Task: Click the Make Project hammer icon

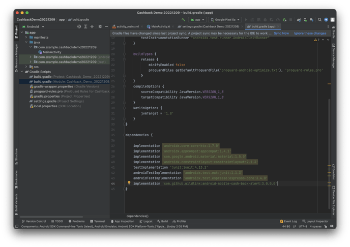Action: pos(184,19)
